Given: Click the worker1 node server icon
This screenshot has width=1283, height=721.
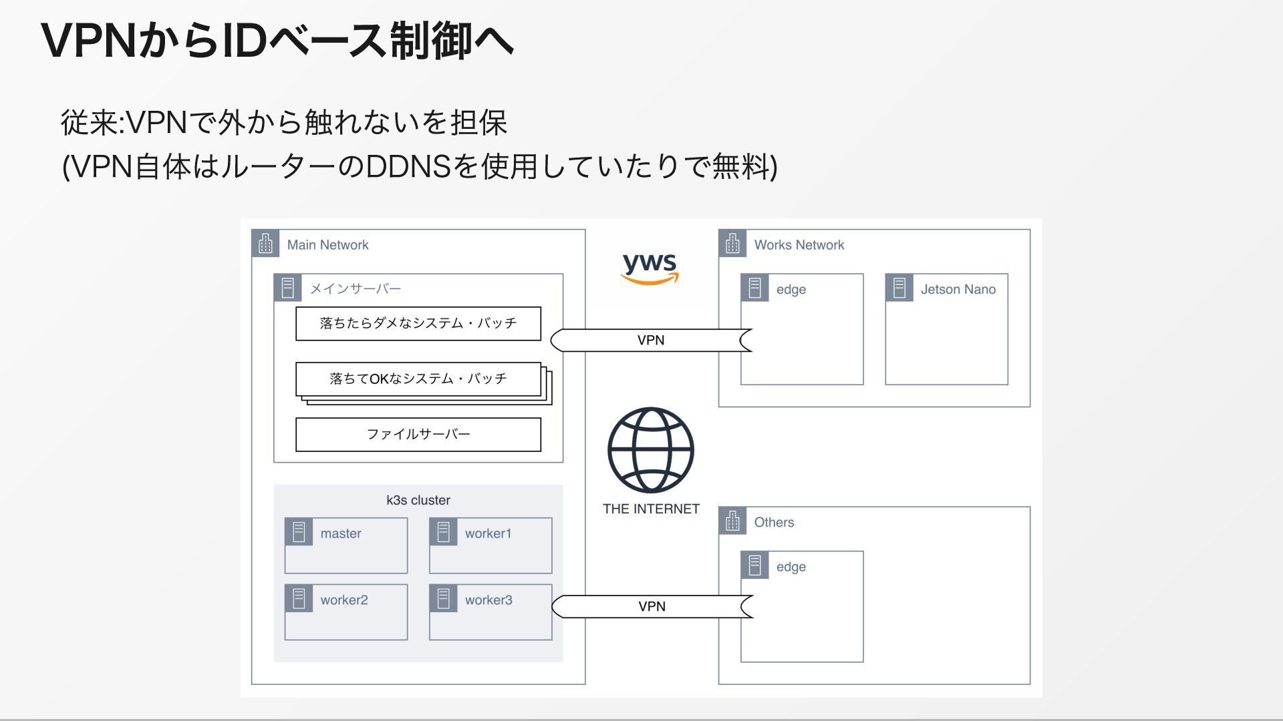Looking at the screenshot, I should (x=444, y=532).
